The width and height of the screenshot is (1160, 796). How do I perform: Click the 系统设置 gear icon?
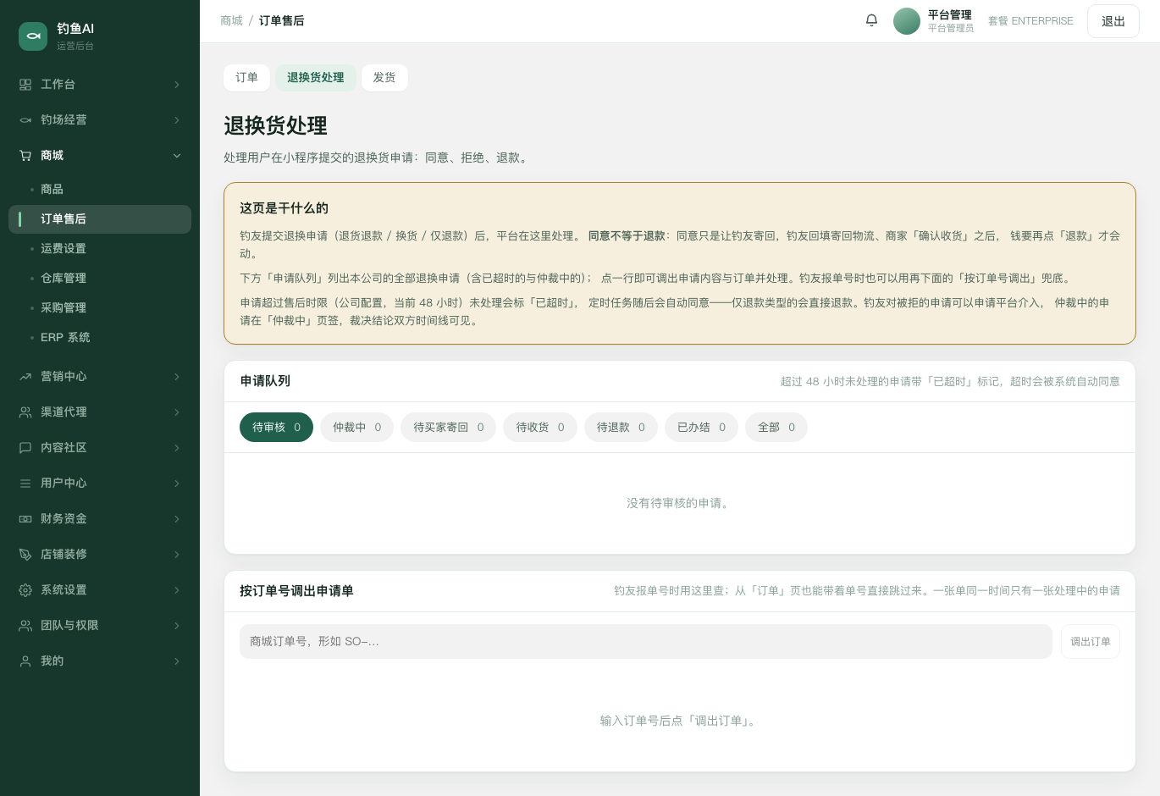25,590
